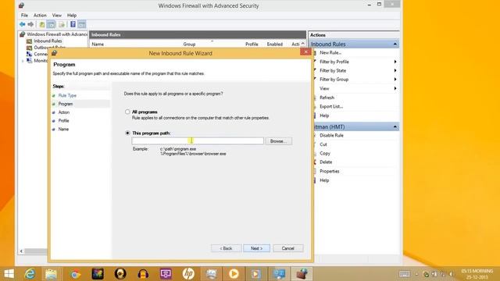Select Windows Firewall root node icon
This screenshot has width=500, height=281.
point(23,34)
